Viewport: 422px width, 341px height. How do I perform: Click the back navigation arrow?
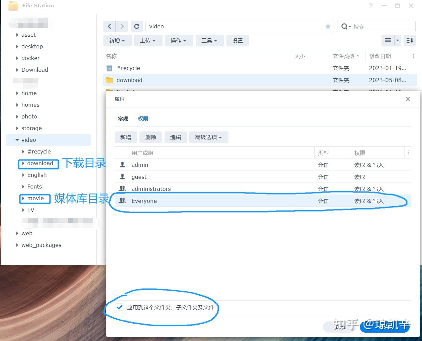point(109,26)
